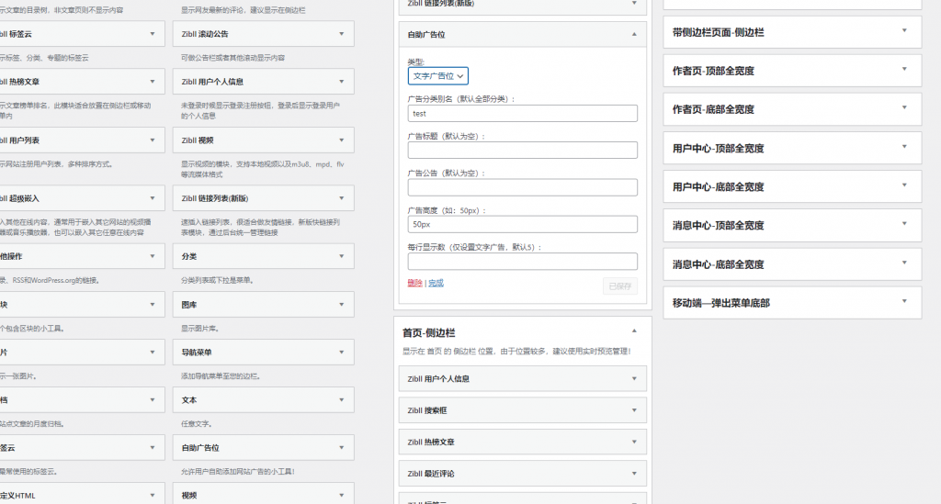The width and height of the screenshot is (941, 504).
Task: Click description text 任意文字。
Action: pos(197,424)
